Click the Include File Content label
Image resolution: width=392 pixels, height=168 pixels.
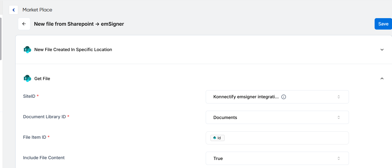click(x=44, y=158)
